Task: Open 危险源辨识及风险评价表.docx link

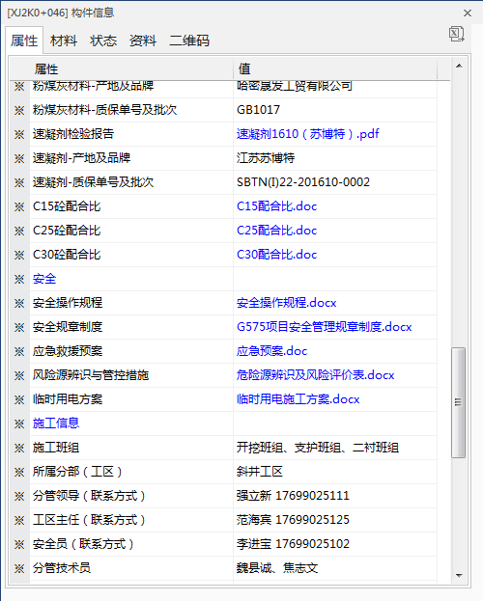Action: point(315,375)
